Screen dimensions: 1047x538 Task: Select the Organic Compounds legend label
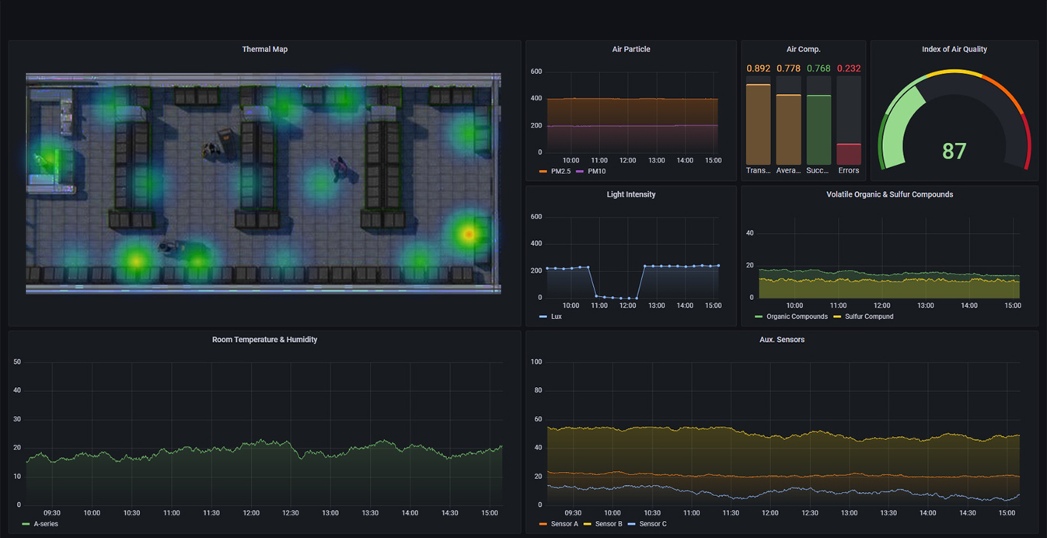tap(797, 316)
